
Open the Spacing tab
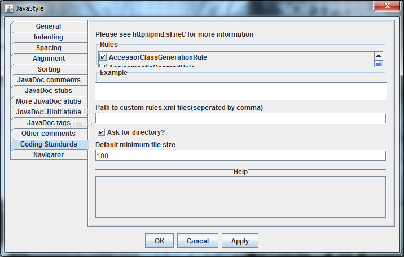point(49,48)
